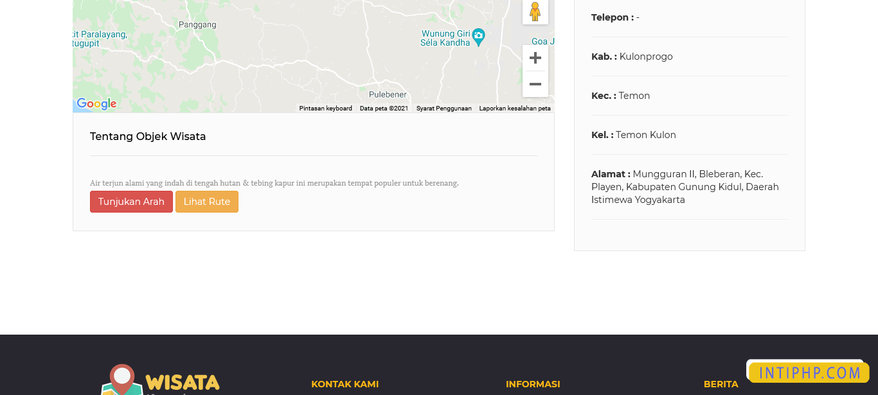This screenshot has height=395, width=878.
Task: Click the Data peta ©2021 text
Action: point(384,108)
